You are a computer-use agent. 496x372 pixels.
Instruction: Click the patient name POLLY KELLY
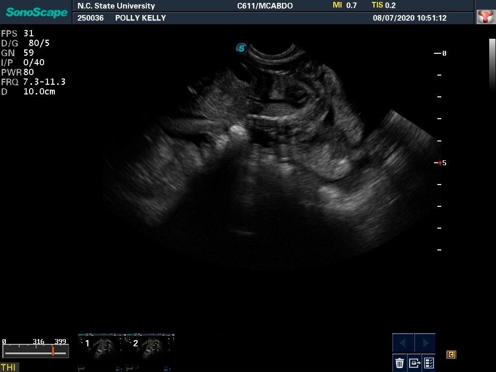140,18
